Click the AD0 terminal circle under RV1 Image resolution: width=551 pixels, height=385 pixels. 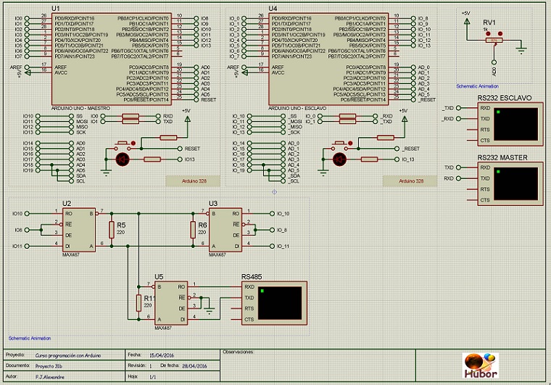point(494,62)
